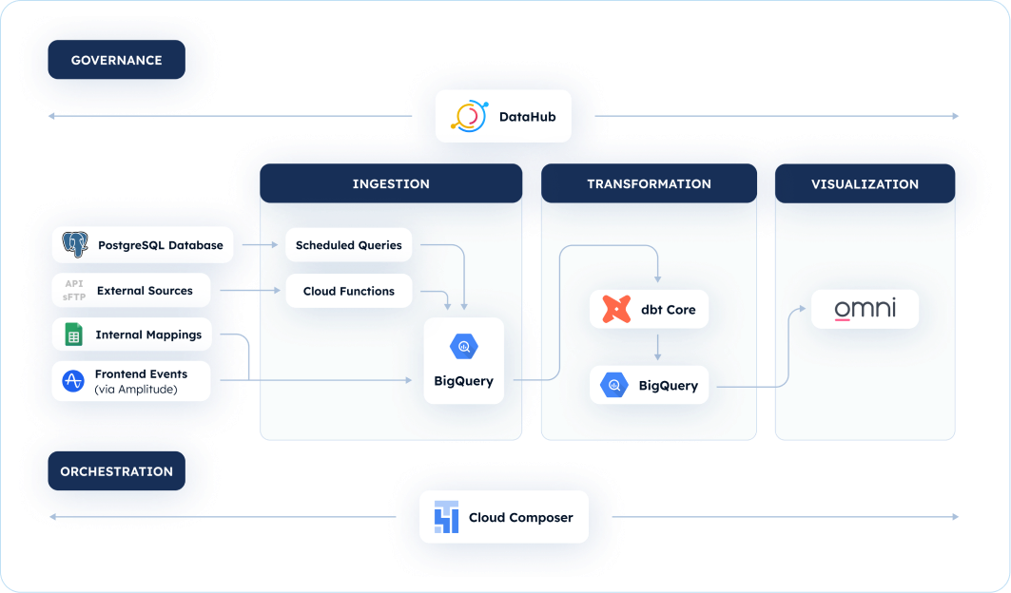
Task: Click the API sFTP icon
Action: pyautogui.click(x=74, y=290)
